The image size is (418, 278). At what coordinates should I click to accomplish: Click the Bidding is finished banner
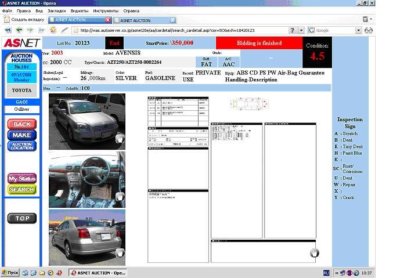pyautogui.click(x=259, y=43)
